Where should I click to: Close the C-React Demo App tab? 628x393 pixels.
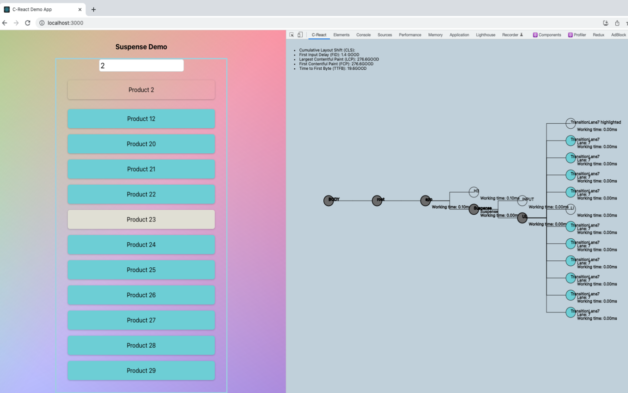coord(80,9)
